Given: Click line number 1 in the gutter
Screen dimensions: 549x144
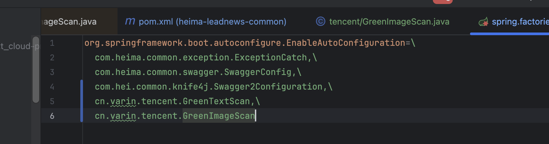Looking at the screenshot, I should (x=52, y=43).
